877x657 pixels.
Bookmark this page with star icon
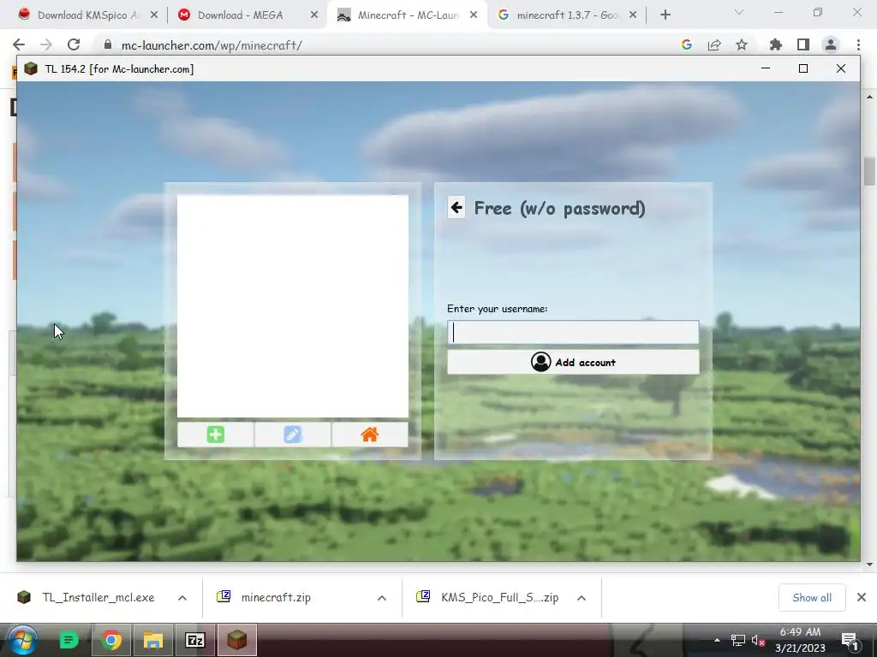(x=742, y=44)
